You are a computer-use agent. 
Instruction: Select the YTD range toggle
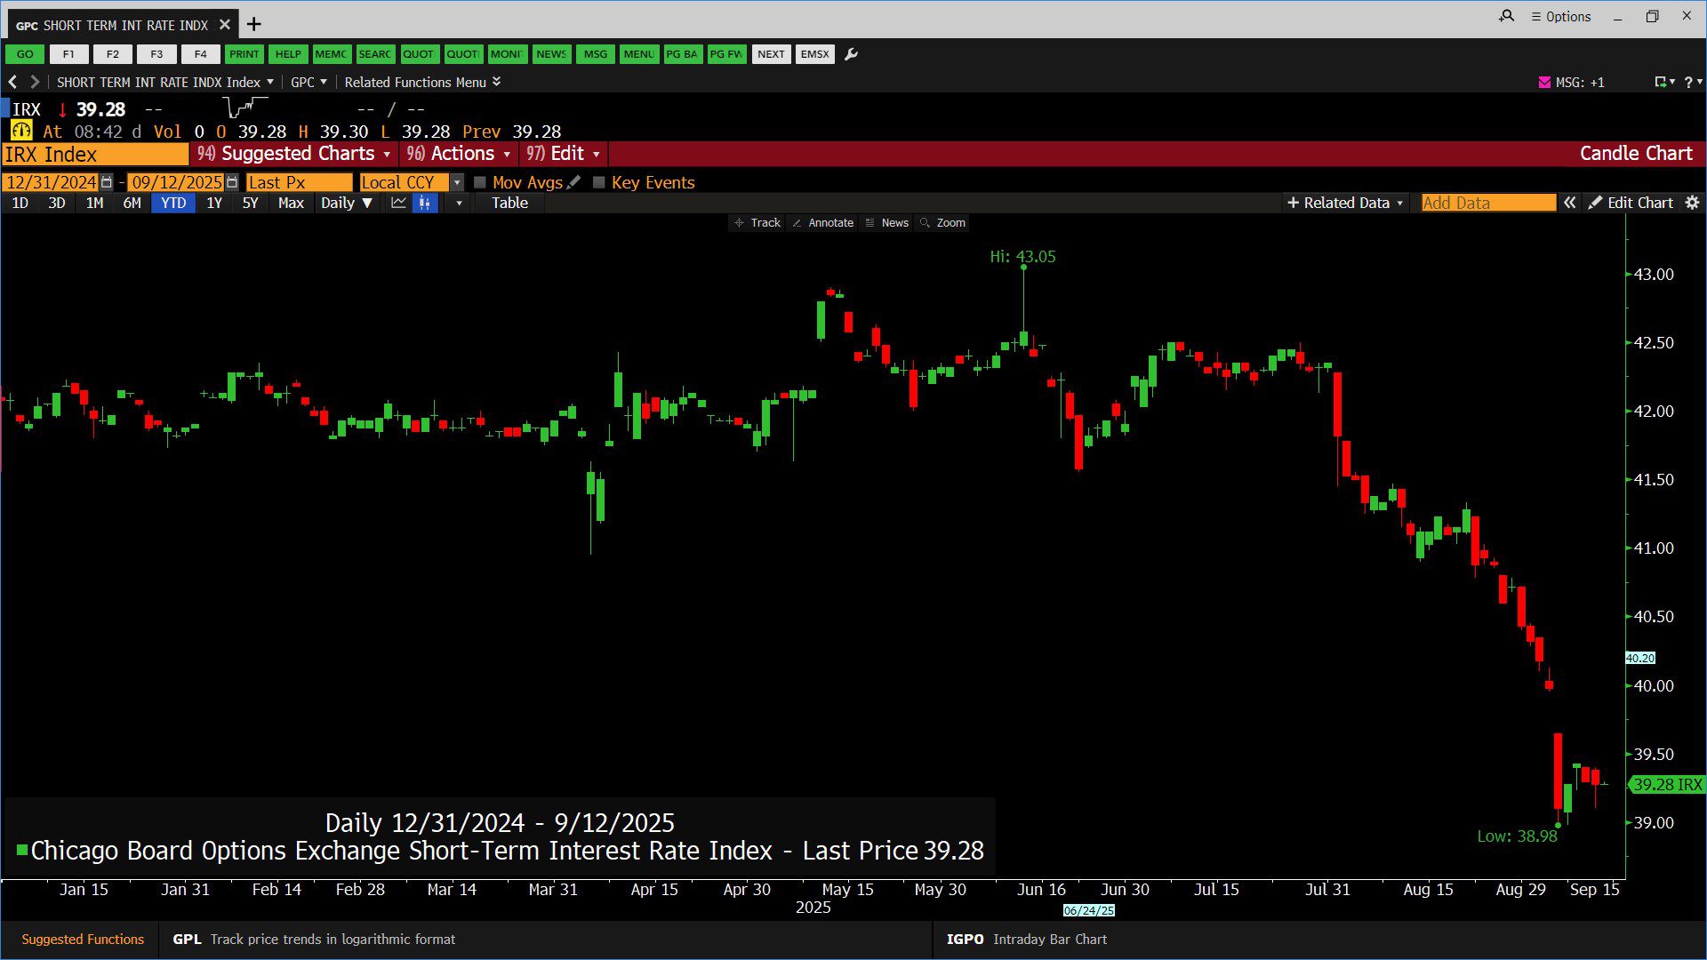point(173,203)
